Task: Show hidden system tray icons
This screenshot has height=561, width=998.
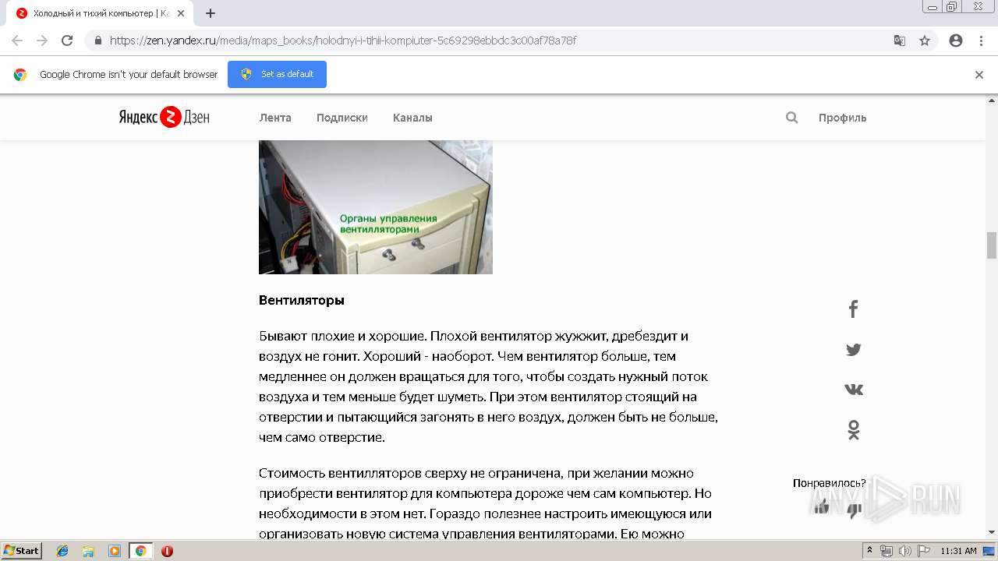Action: [869, 551]
